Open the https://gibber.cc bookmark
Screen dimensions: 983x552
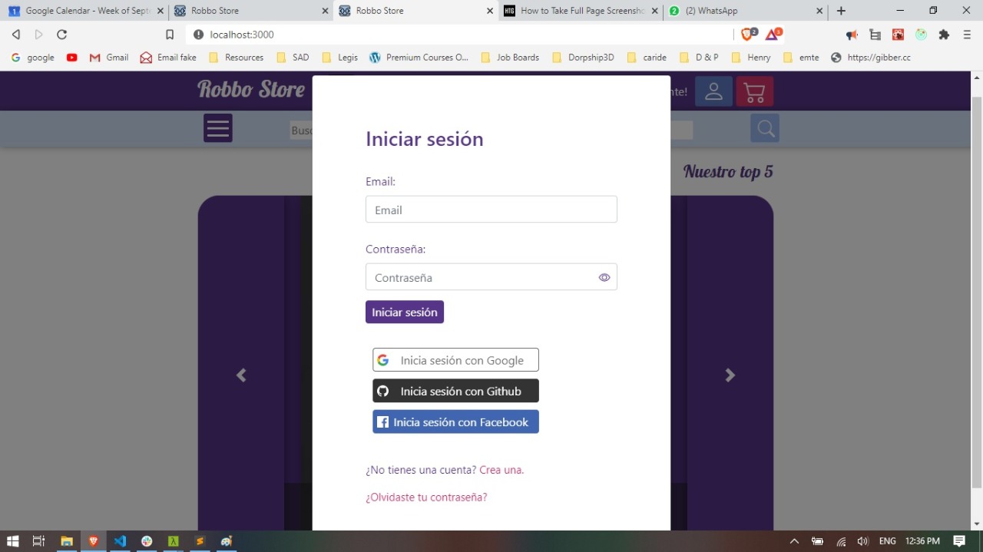point(871,58)
